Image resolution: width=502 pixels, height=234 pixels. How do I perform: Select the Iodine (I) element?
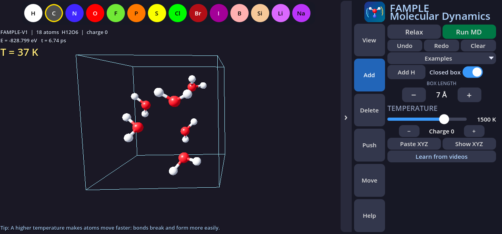(219, 13)
